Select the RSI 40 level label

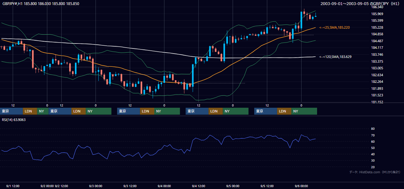tap(373, 154)
